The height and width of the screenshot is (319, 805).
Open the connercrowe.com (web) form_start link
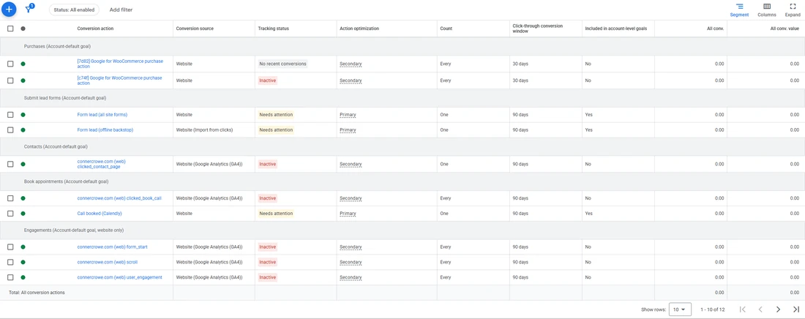pos(113,247)
